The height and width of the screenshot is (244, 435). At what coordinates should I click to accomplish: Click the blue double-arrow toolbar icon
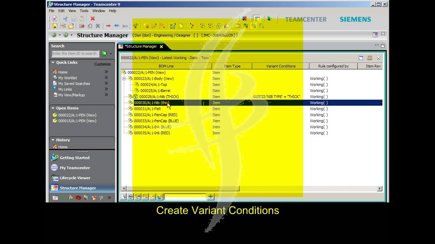point(117,26)
